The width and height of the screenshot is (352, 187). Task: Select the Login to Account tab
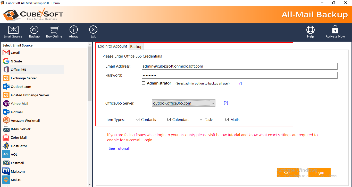(x=112, y=46)
